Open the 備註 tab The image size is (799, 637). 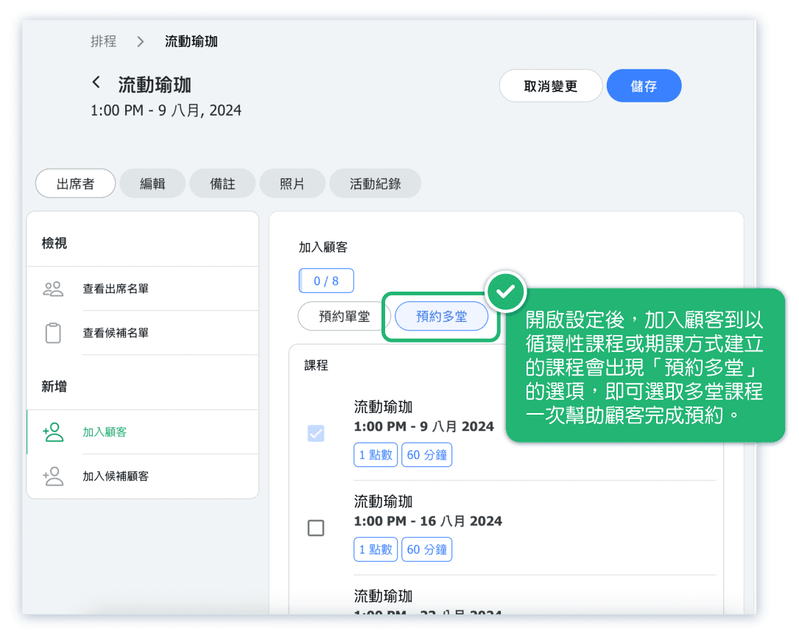(222, 184)
